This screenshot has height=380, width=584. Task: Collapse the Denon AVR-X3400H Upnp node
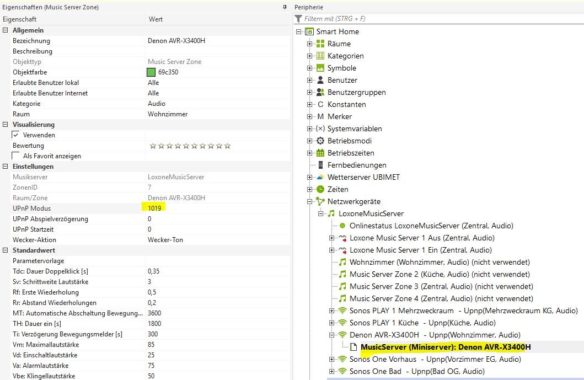click(331, 335)
